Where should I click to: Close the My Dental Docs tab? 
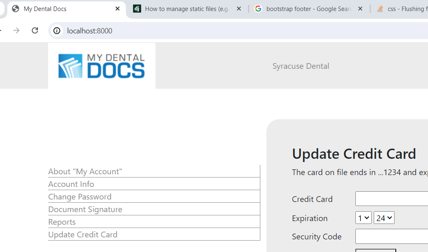point(118,9)
